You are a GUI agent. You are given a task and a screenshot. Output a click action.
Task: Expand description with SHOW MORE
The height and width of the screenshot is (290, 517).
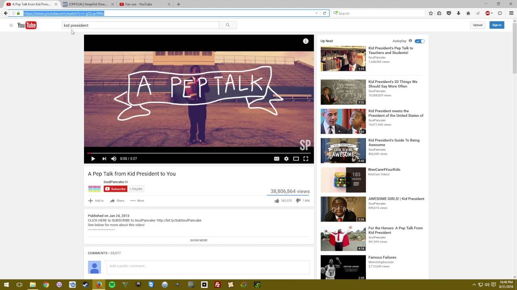[x=199, y=240]
